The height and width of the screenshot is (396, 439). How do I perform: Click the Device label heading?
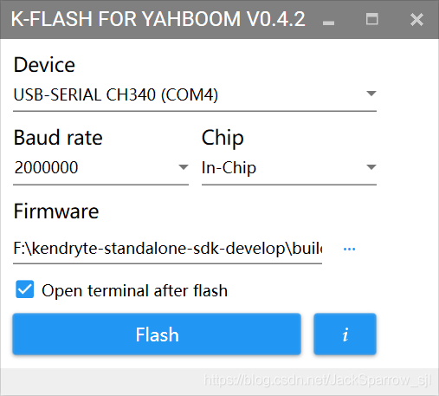pyautogui.click(x=44, y=64)
